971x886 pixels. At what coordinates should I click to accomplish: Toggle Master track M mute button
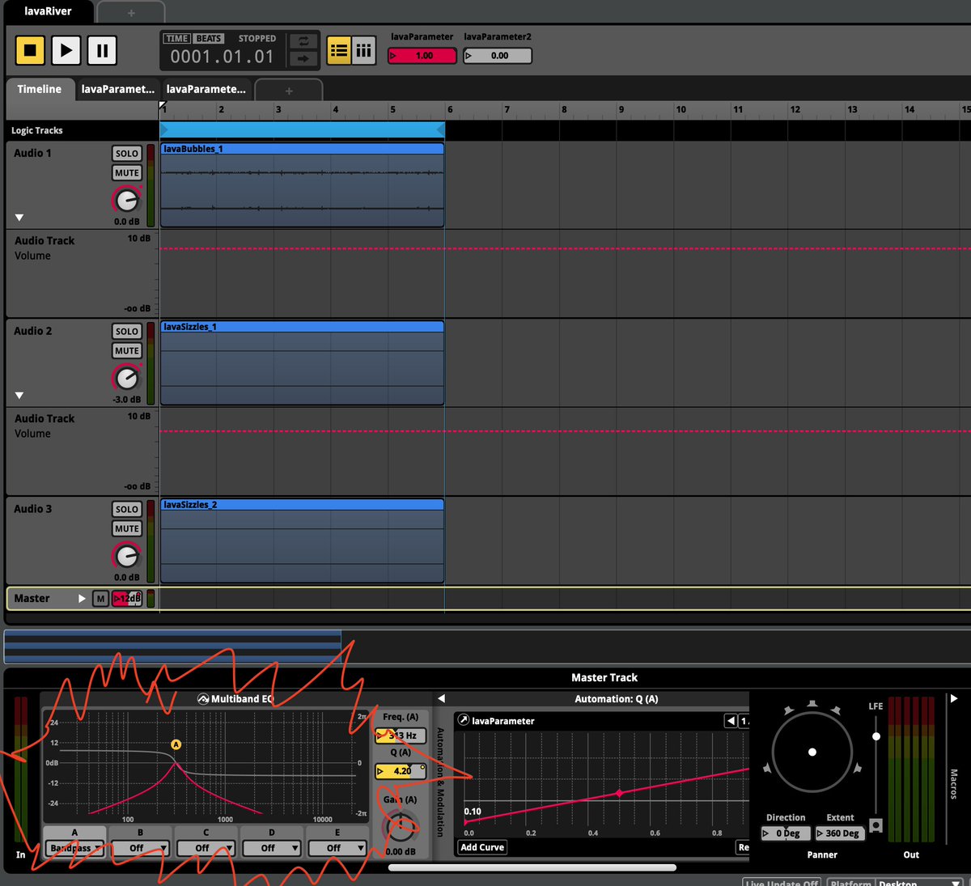(100, 599)
